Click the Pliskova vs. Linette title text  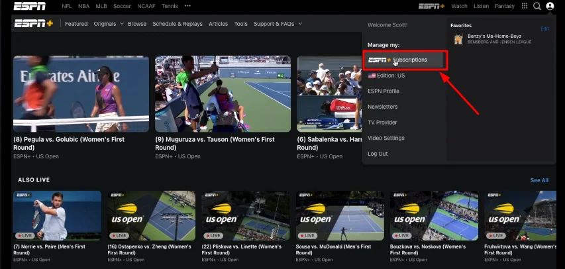(x=241, y=250)
